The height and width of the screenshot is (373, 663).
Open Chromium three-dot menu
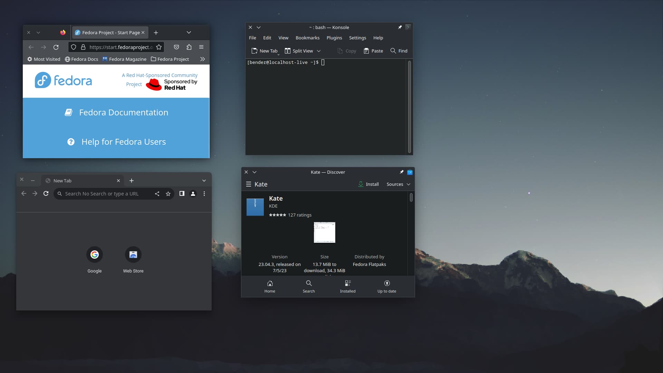click(204, 194)
